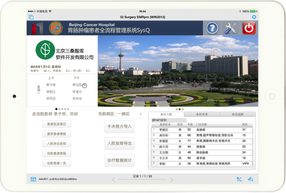
Task: Open 诊疗数据统计 statistics button
Action: click(119, 161)
